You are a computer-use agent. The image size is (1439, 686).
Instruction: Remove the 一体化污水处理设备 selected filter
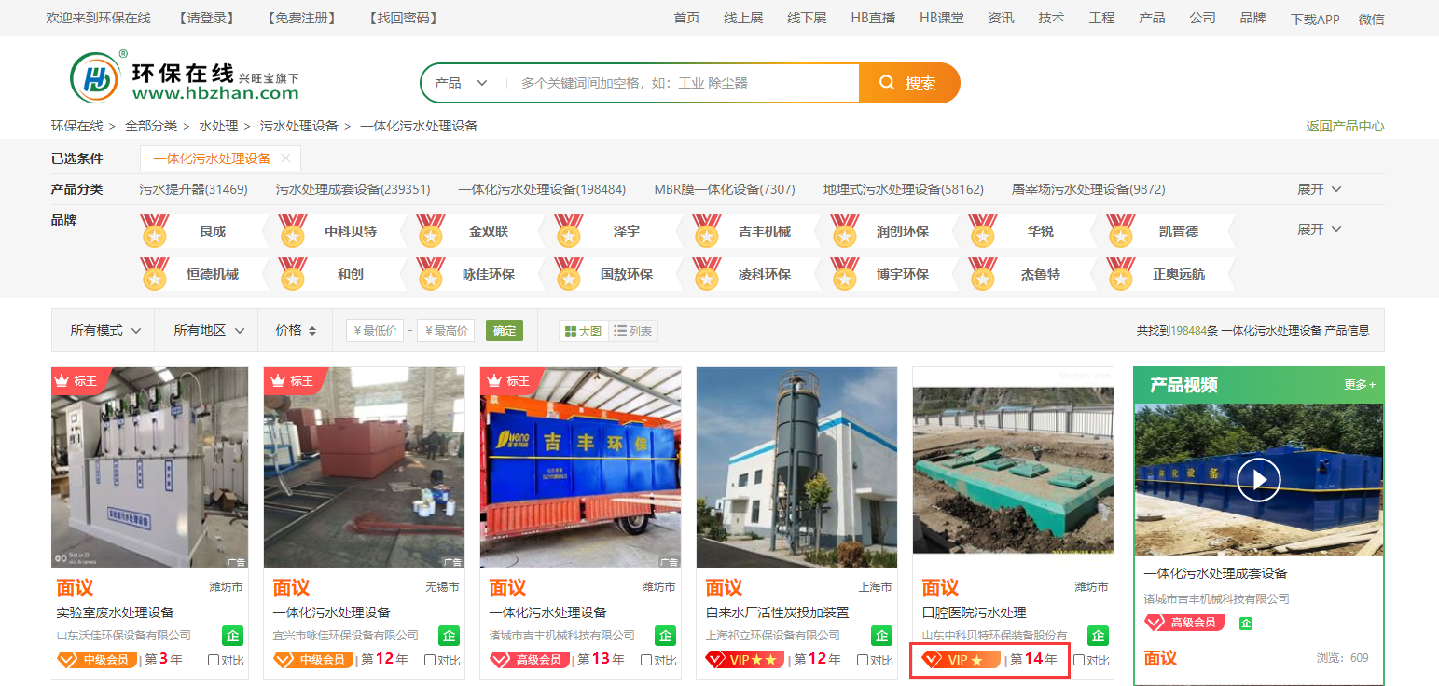pyautogui.click(x=285, y=158)
